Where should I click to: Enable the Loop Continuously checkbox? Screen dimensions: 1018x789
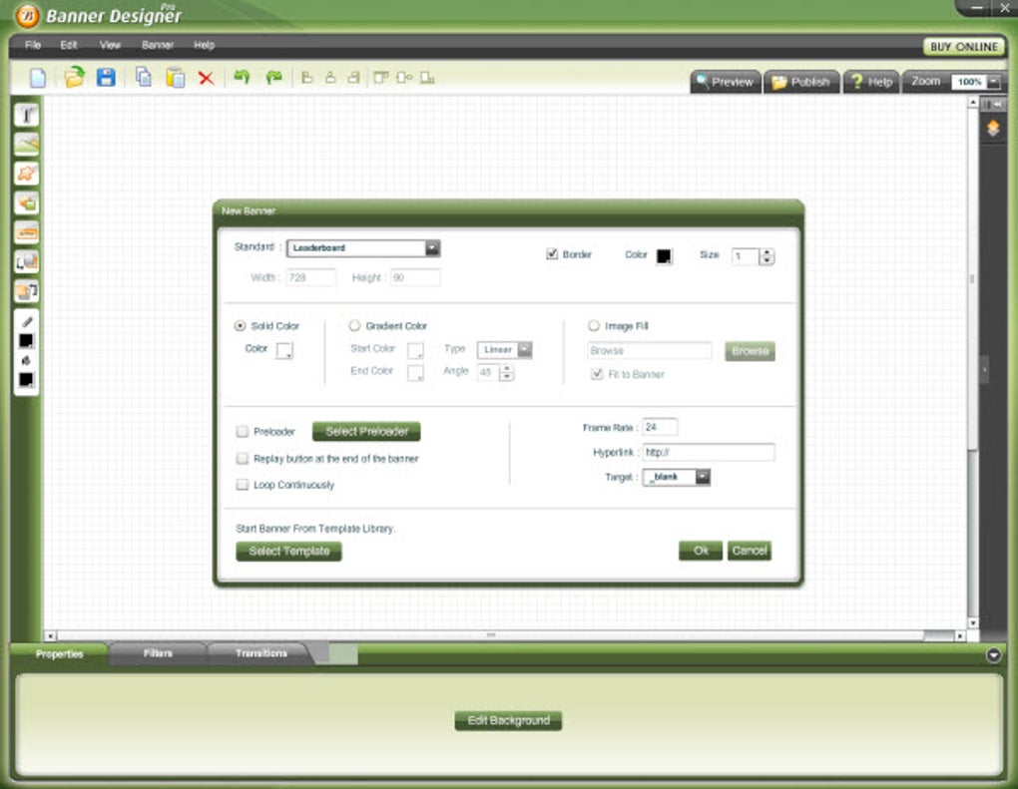click(x=243, y=485)
